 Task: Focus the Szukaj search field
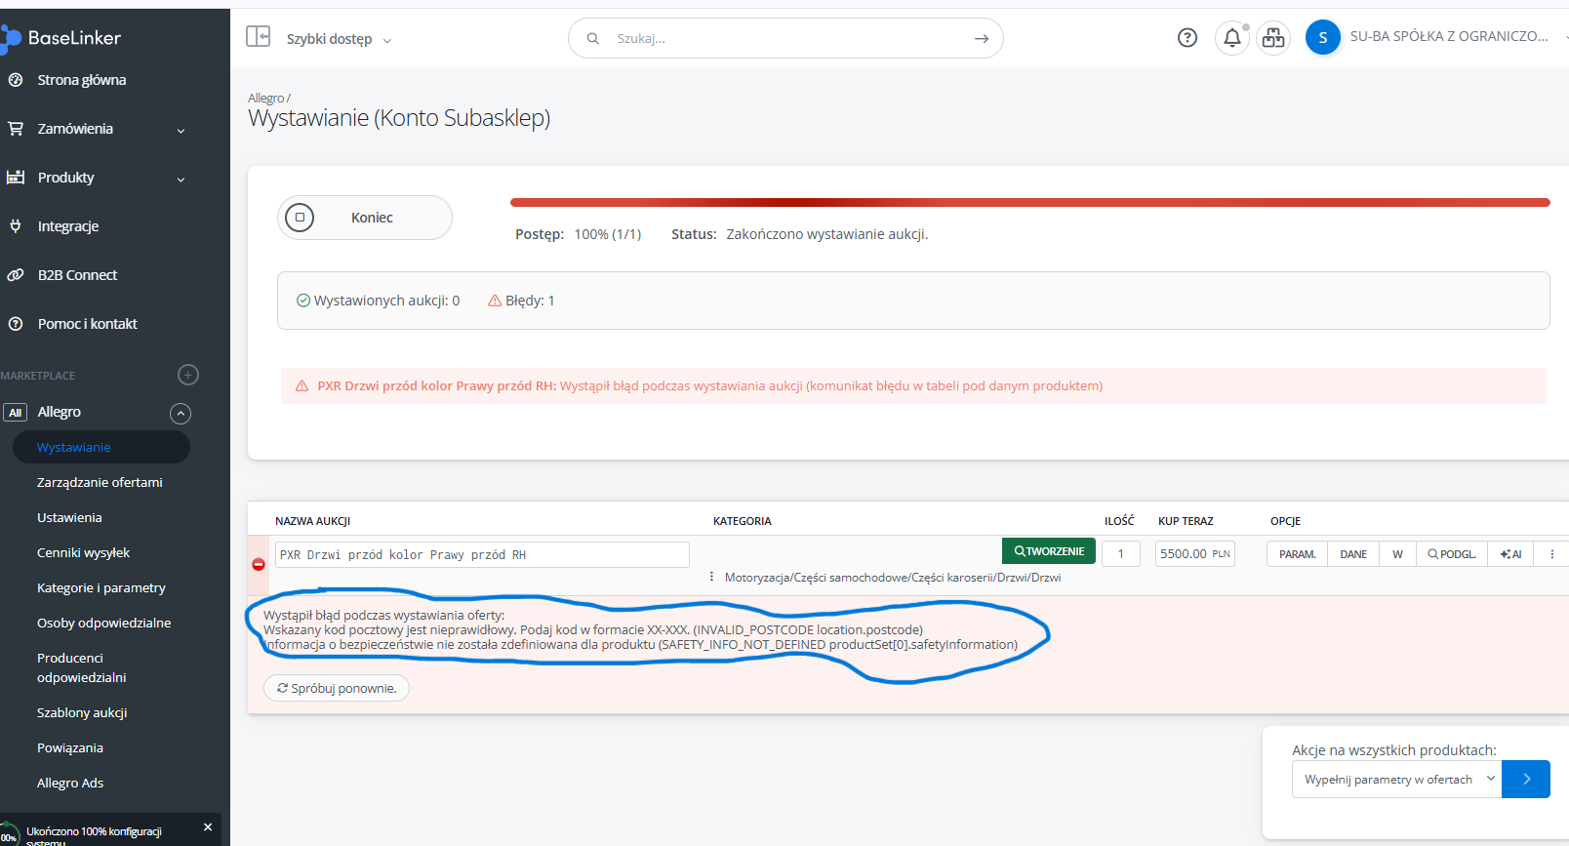click(x=785, y=39)
